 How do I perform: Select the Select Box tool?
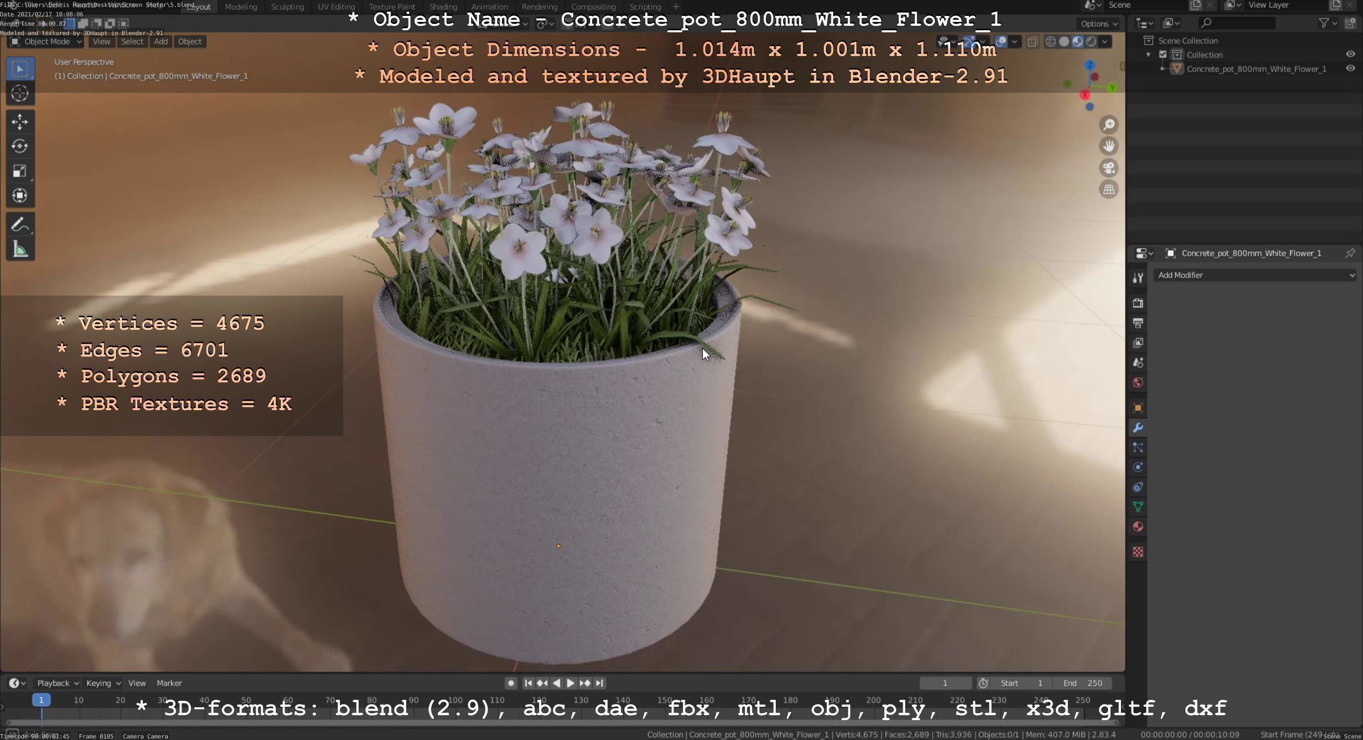[x=20, y=69]
